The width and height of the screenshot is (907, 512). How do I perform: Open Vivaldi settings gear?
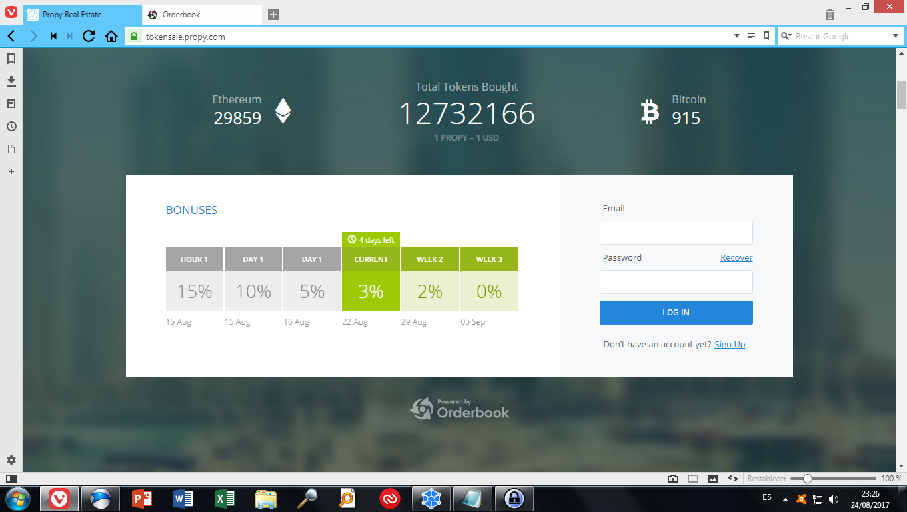click(11, 460)
